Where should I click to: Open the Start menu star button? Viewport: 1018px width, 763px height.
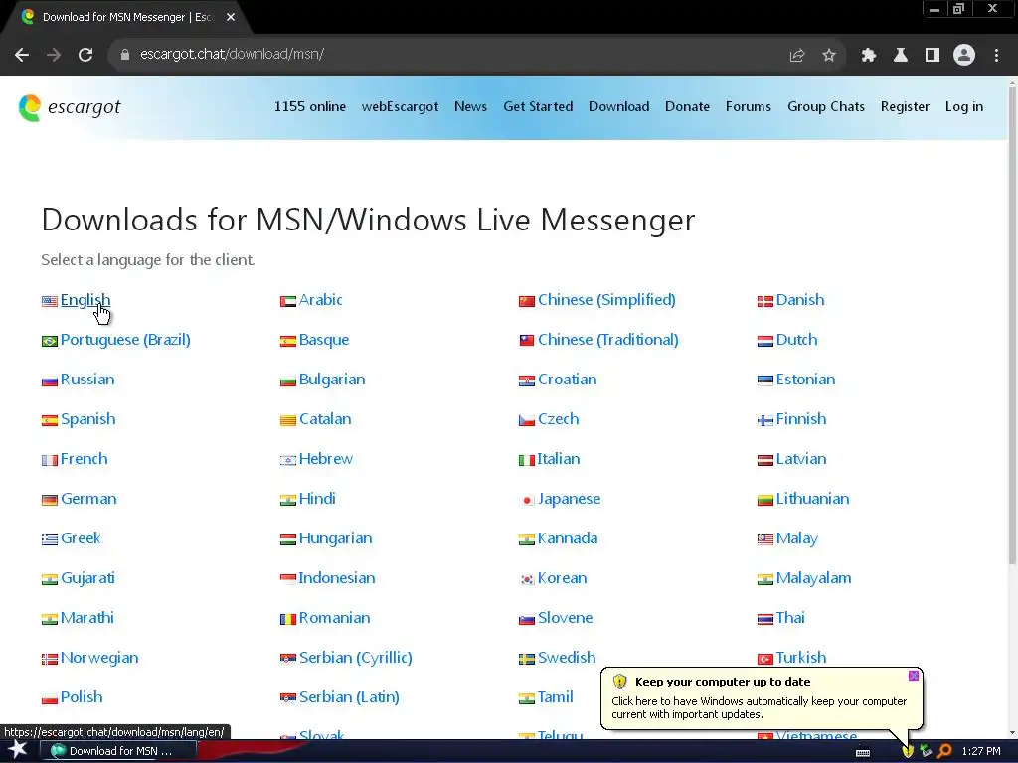pos(17,750)
